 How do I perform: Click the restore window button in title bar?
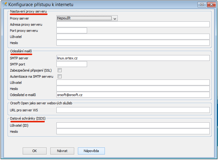[202, 4]
